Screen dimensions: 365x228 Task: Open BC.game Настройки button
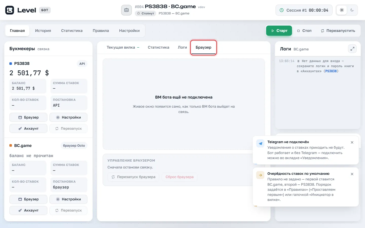(x=68, y=199)
